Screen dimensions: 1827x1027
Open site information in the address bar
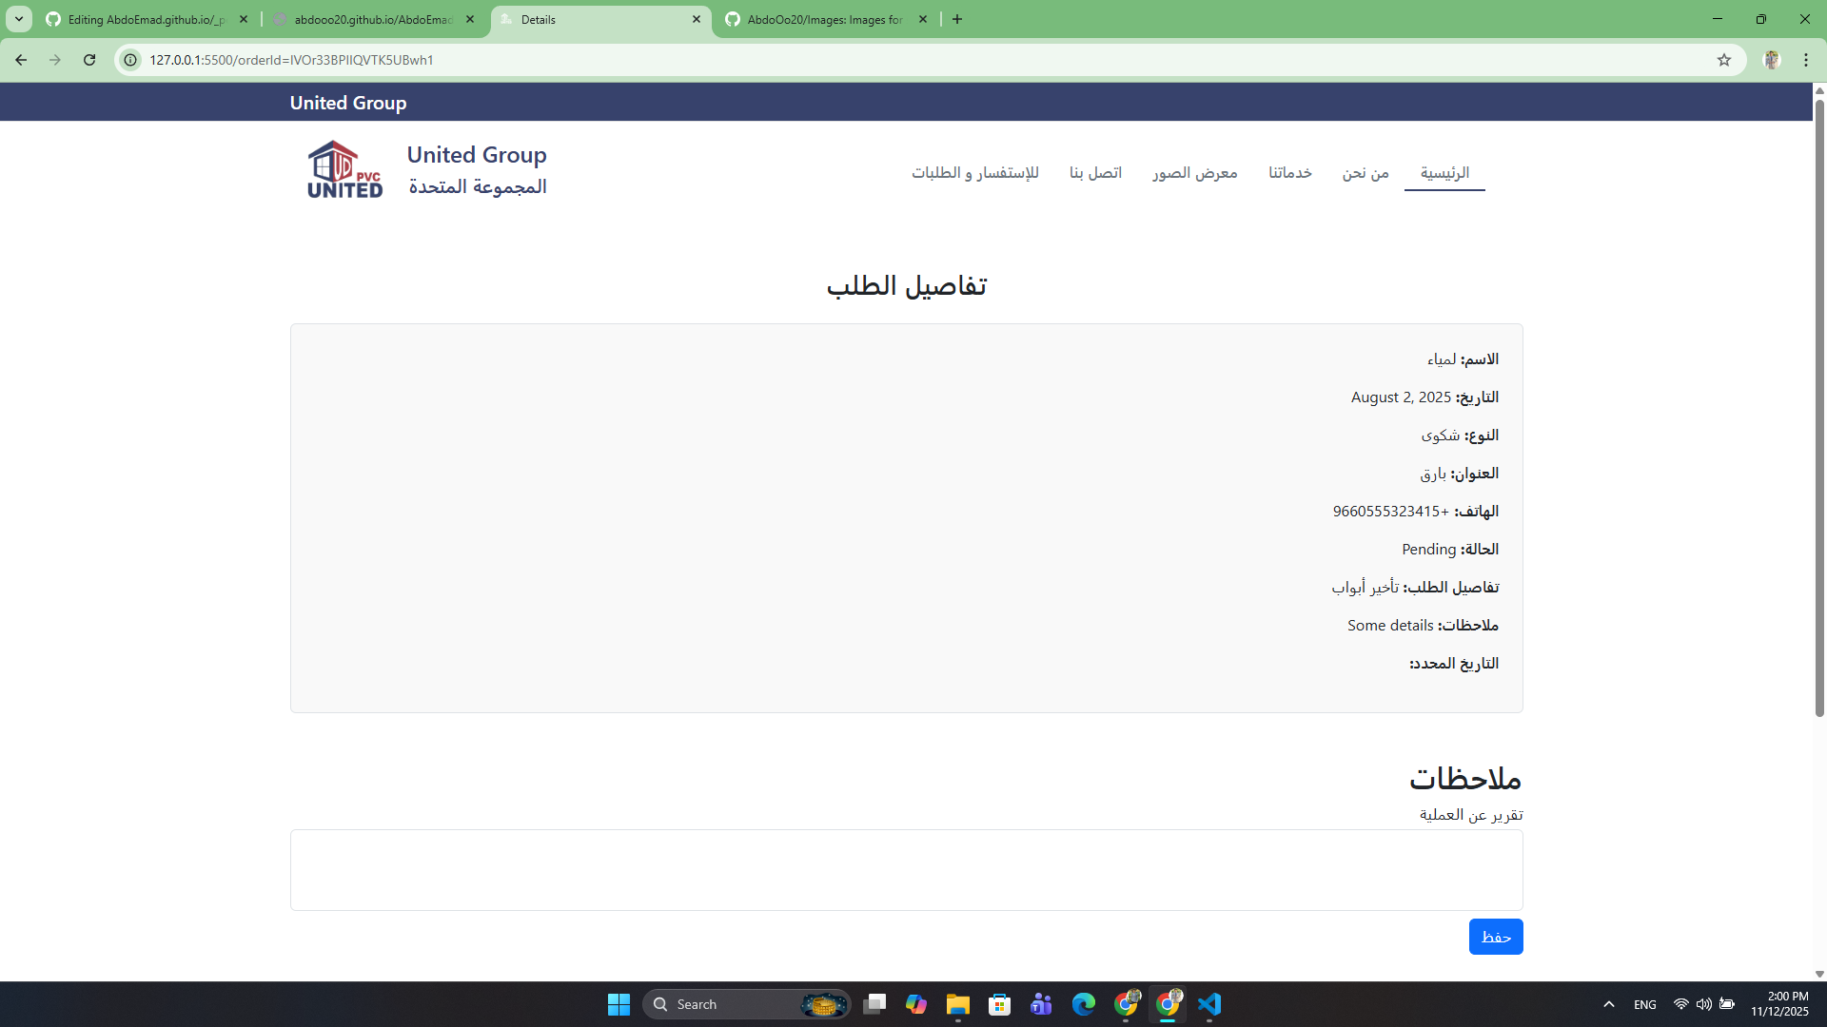pos(129,59)
